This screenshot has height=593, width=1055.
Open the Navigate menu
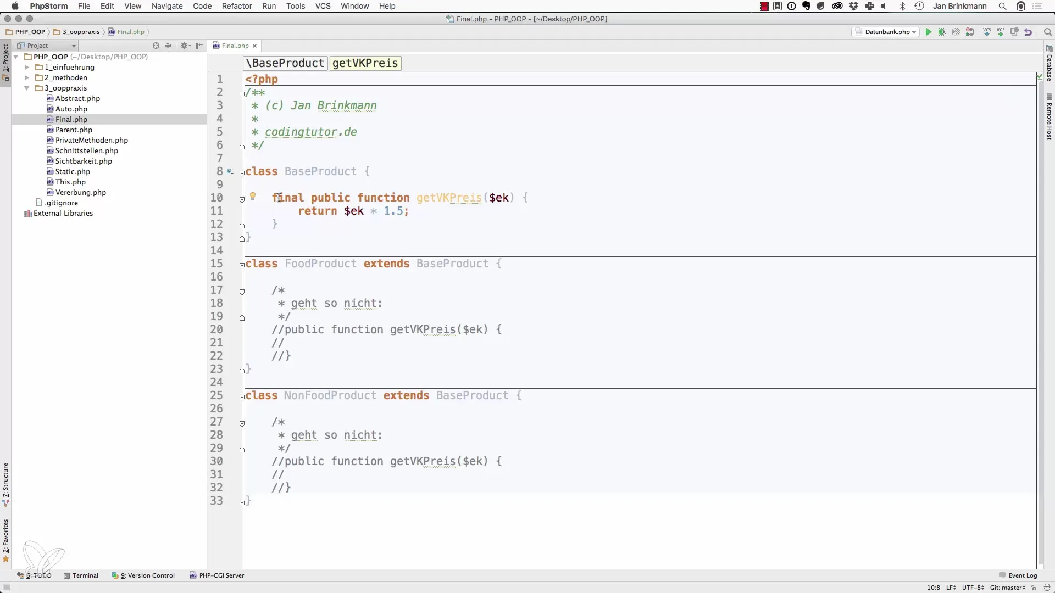coord(167,6)
